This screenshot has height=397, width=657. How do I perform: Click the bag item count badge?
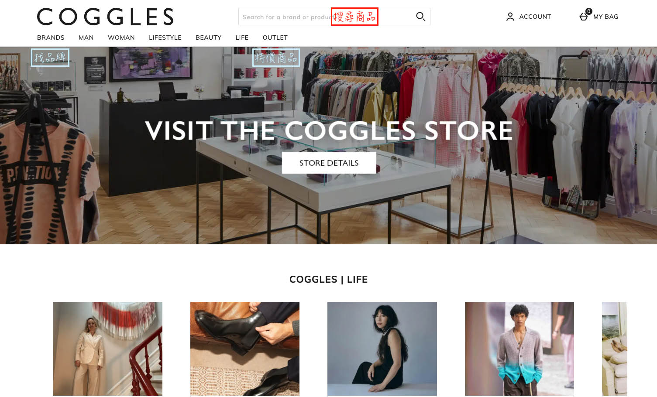click(589, 11)
